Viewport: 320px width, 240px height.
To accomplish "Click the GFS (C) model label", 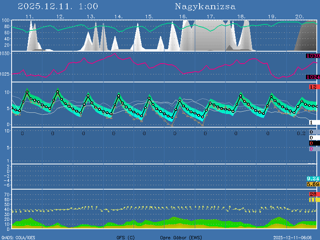I will (126, 238).
